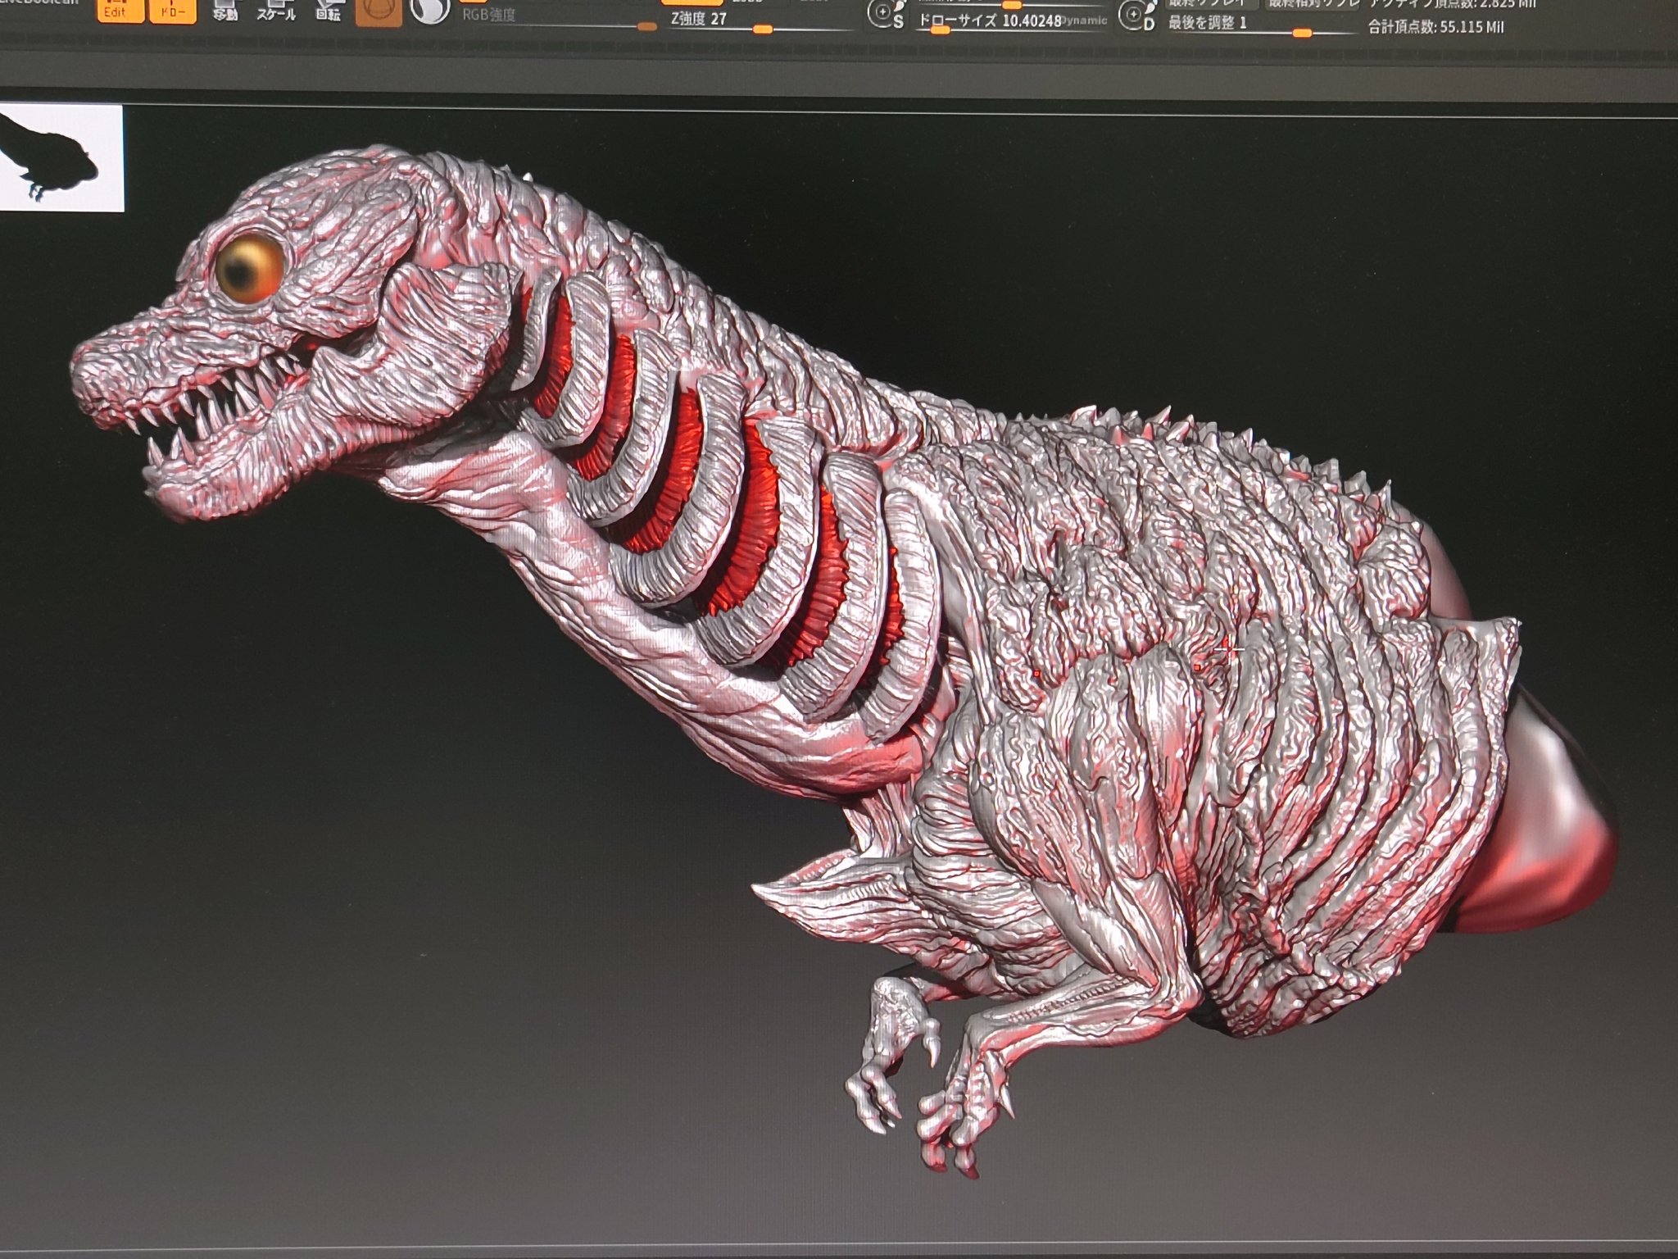Toggle the Dynamic draw size label

1085,21
